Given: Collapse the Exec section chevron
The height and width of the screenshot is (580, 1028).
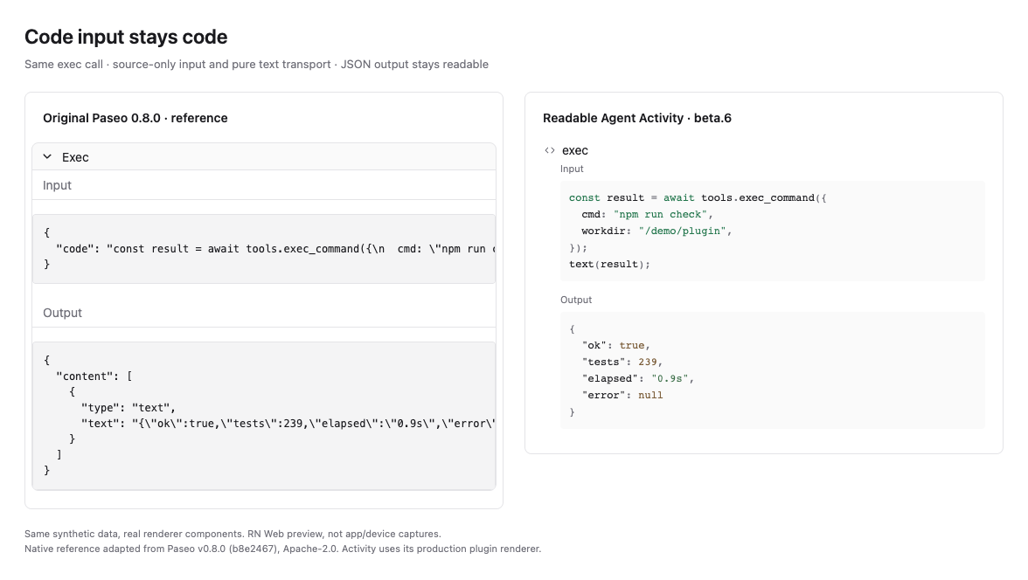Looking at the screenshot, I should coord(47,156).
